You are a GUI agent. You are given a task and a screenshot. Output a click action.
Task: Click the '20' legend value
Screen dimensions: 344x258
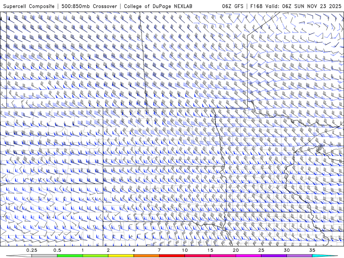click(236, 250)
